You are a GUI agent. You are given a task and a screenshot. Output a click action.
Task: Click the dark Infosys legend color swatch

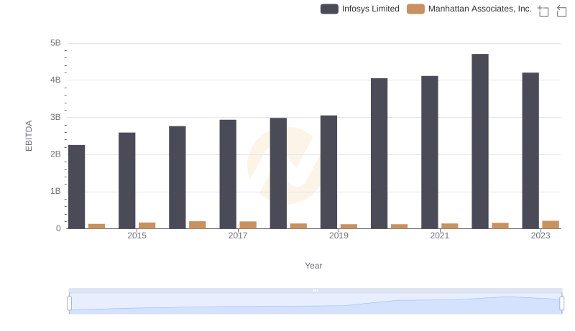pyautogui.click(x=329, y=9)
